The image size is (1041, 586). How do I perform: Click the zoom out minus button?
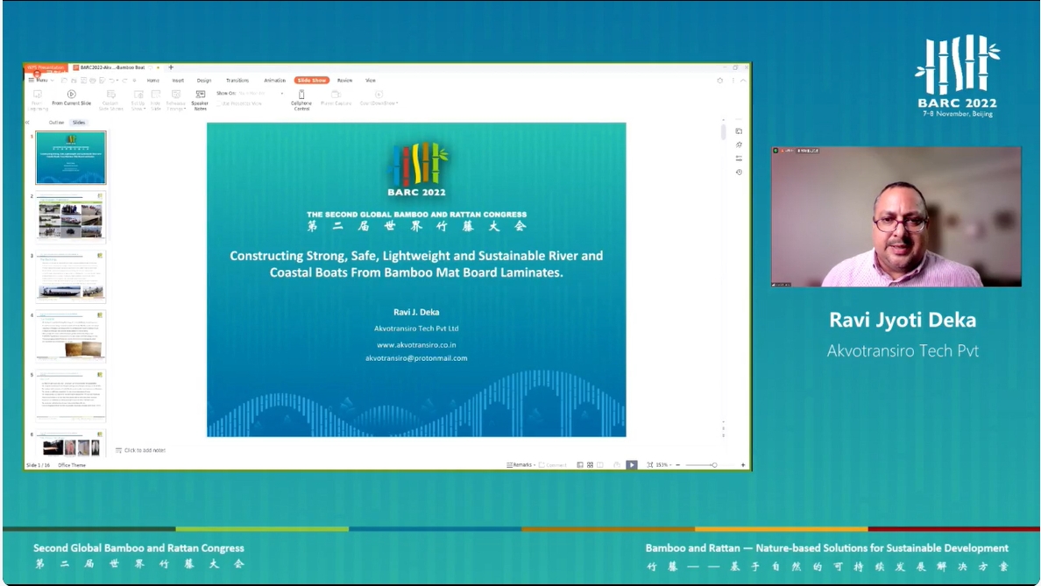pyautogui.click(x=678, y=465)
